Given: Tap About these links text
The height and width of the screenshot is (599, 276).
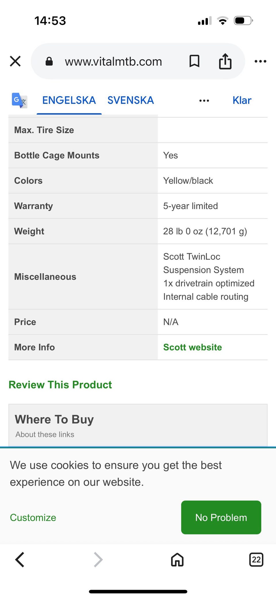Looking at the screenshot, I should click(45, 434).
